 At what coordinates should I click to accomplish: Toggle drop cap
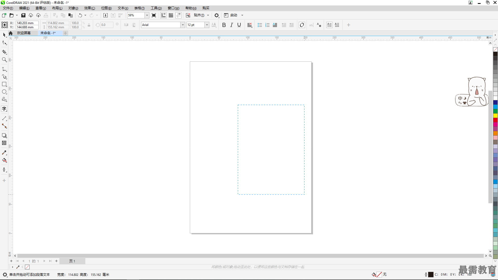point(275,25)
